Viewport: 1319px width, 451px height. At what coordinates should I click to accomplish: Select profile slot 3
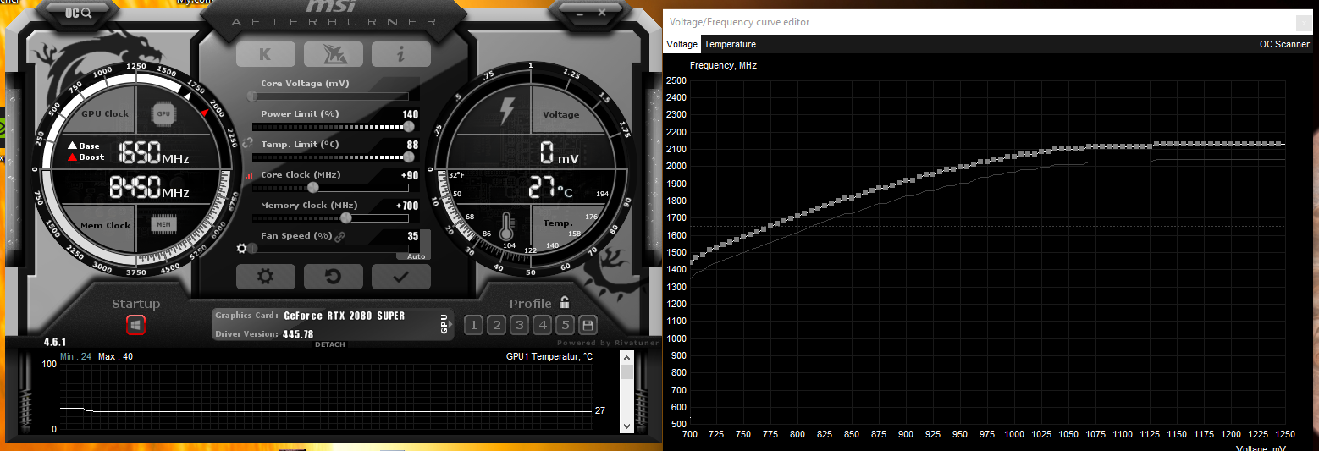520,325
